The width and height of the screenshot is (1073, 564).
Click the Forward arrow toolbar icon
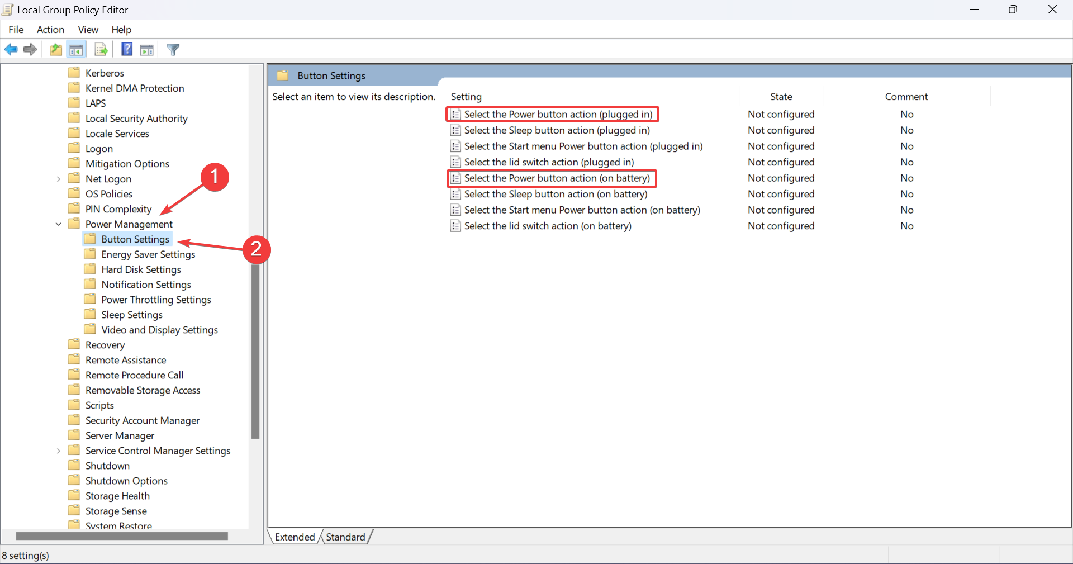[30, 50]
